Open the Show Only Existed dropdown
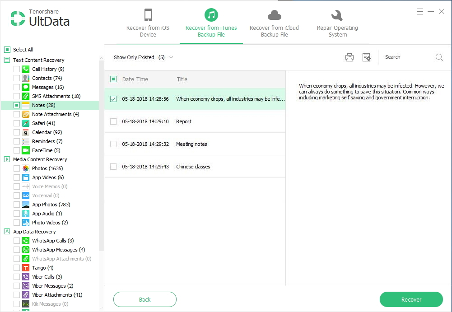452x312 pixels. [143, 57]
